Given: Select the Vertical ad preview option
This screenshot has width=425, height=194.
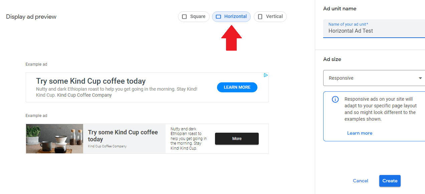Looking at the screenshot, I should tap(270, 17).
